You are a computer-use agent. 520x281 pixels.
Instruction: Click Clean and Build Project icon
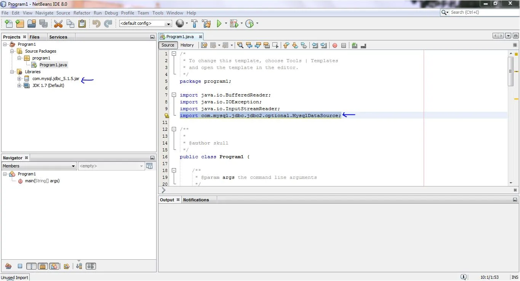click(206, 24)
